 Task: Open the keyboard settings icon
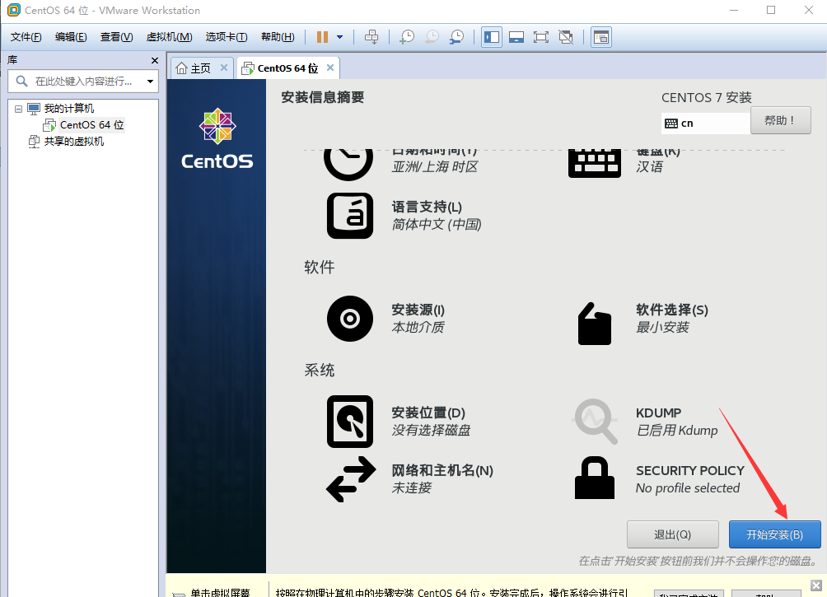click(x=595, y=162)
